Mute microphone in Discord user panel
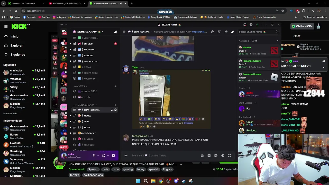Screen dimensions: 329x185 click(94, 155)
